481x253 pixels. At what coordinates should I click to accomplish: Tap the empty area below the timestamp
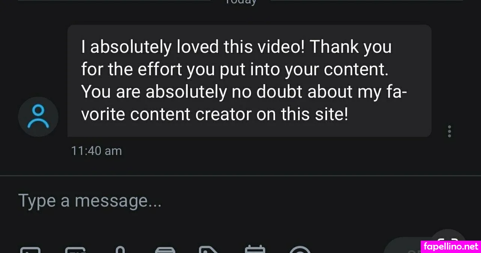pos(240,166)
